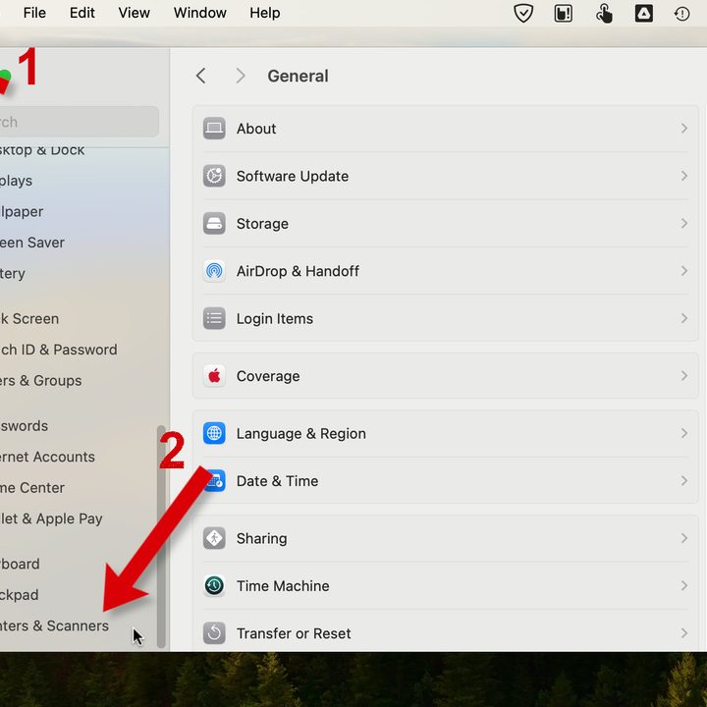Click the Software Update gear icon
This screenshot has height=707, width=707.
pyautogui.click(x=214, y=176)
